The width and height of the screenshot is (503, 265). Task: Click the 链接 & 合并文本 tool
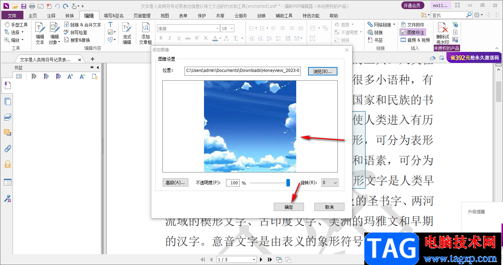coord(82,25)
